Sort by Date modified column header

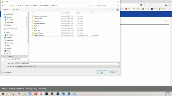(65, 13)
